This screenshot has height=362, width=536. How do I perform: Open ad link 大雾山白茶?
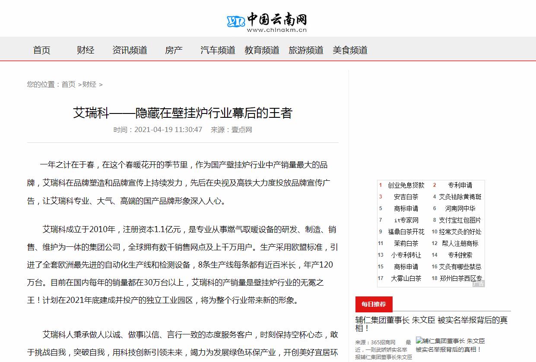click(406, 278)
